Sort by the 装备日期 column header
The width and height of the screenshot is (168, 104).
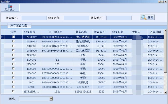(120, 32)
